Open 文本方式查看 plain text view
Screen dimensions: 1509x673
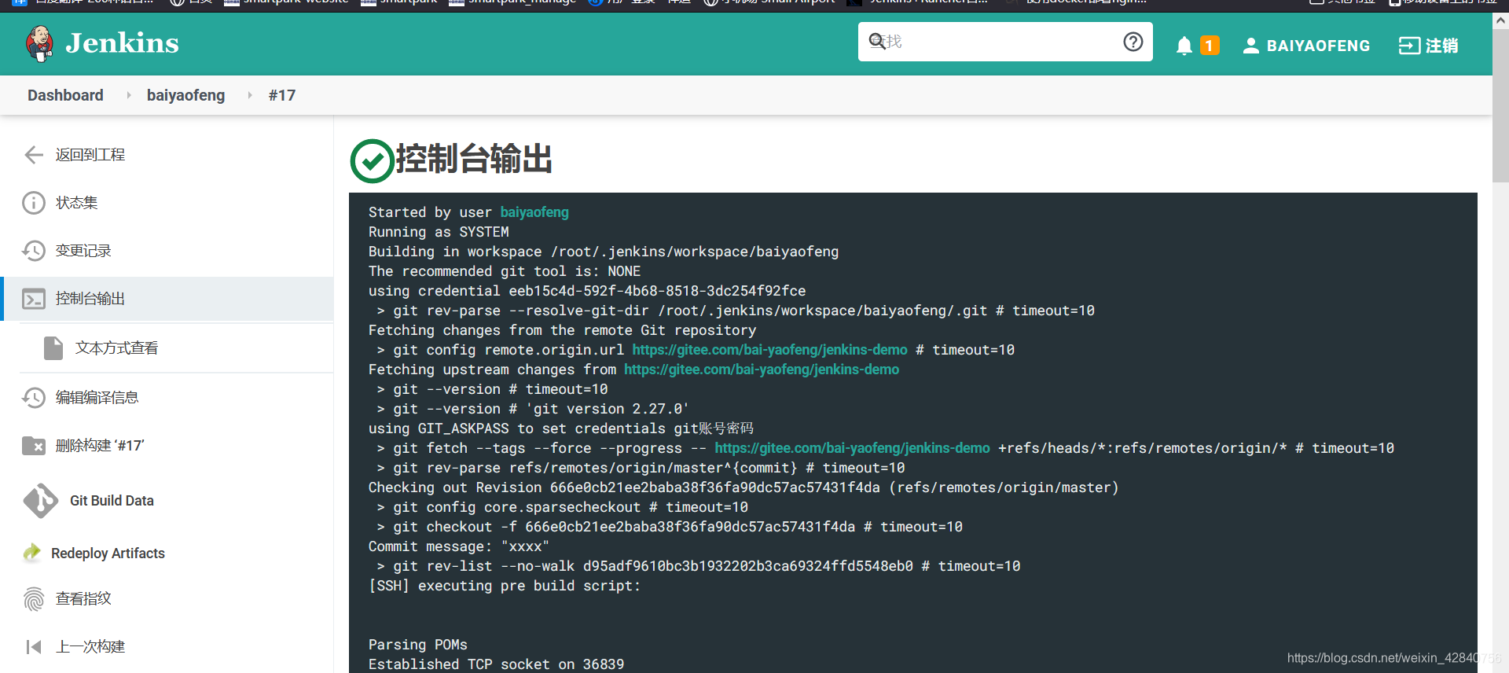tap(116, 348)
